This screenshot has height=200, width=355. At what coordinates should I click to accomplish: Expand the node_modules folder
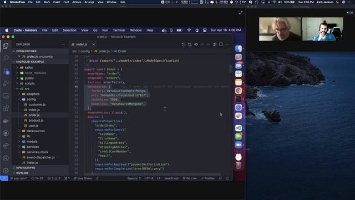click(35, 73)
